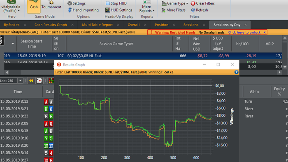Open hero vitalysebalo (Pacific) dropdown
This screenshot has height=162, width=288.
coord(11,7)
